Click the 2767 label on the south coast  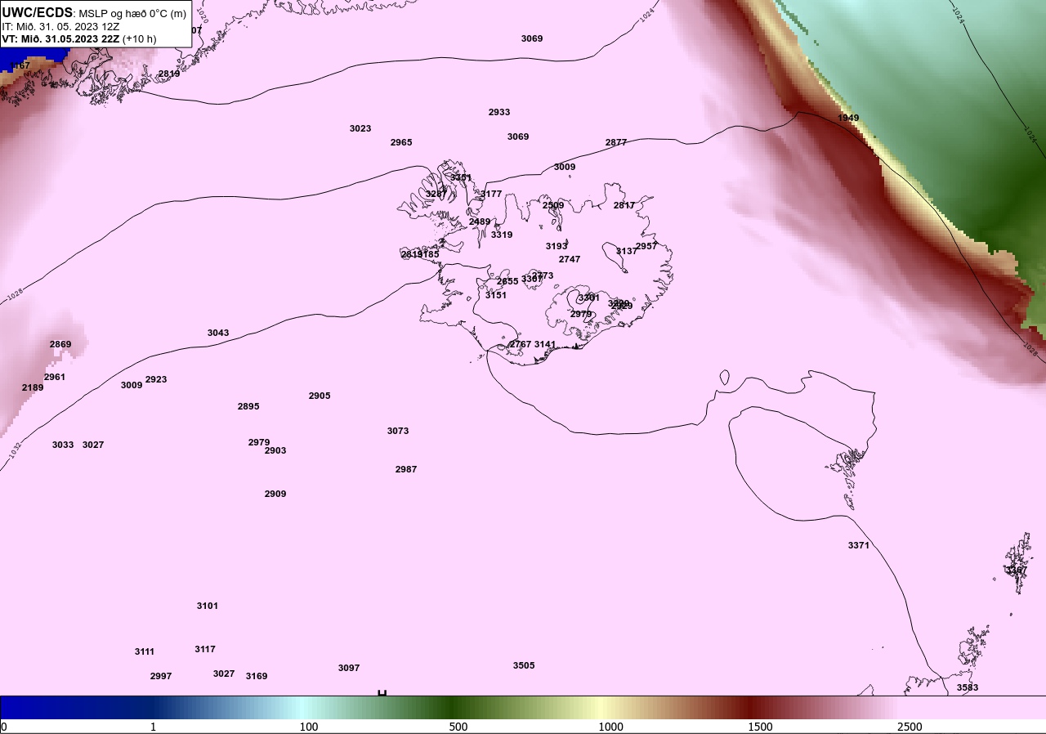521,344
